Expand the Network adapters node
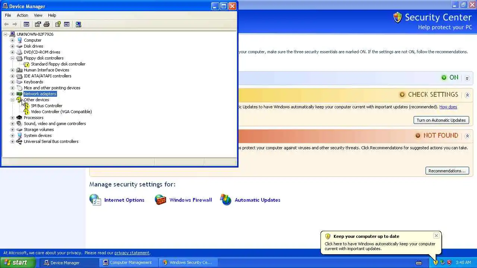 (x=12, y=94)
